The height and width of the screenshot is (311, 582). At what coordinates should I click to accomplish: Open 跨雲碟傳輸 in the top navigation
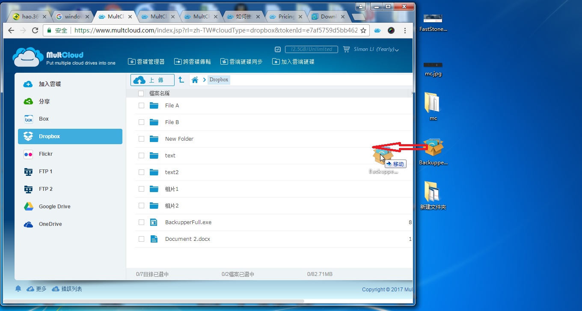[193, 62]
